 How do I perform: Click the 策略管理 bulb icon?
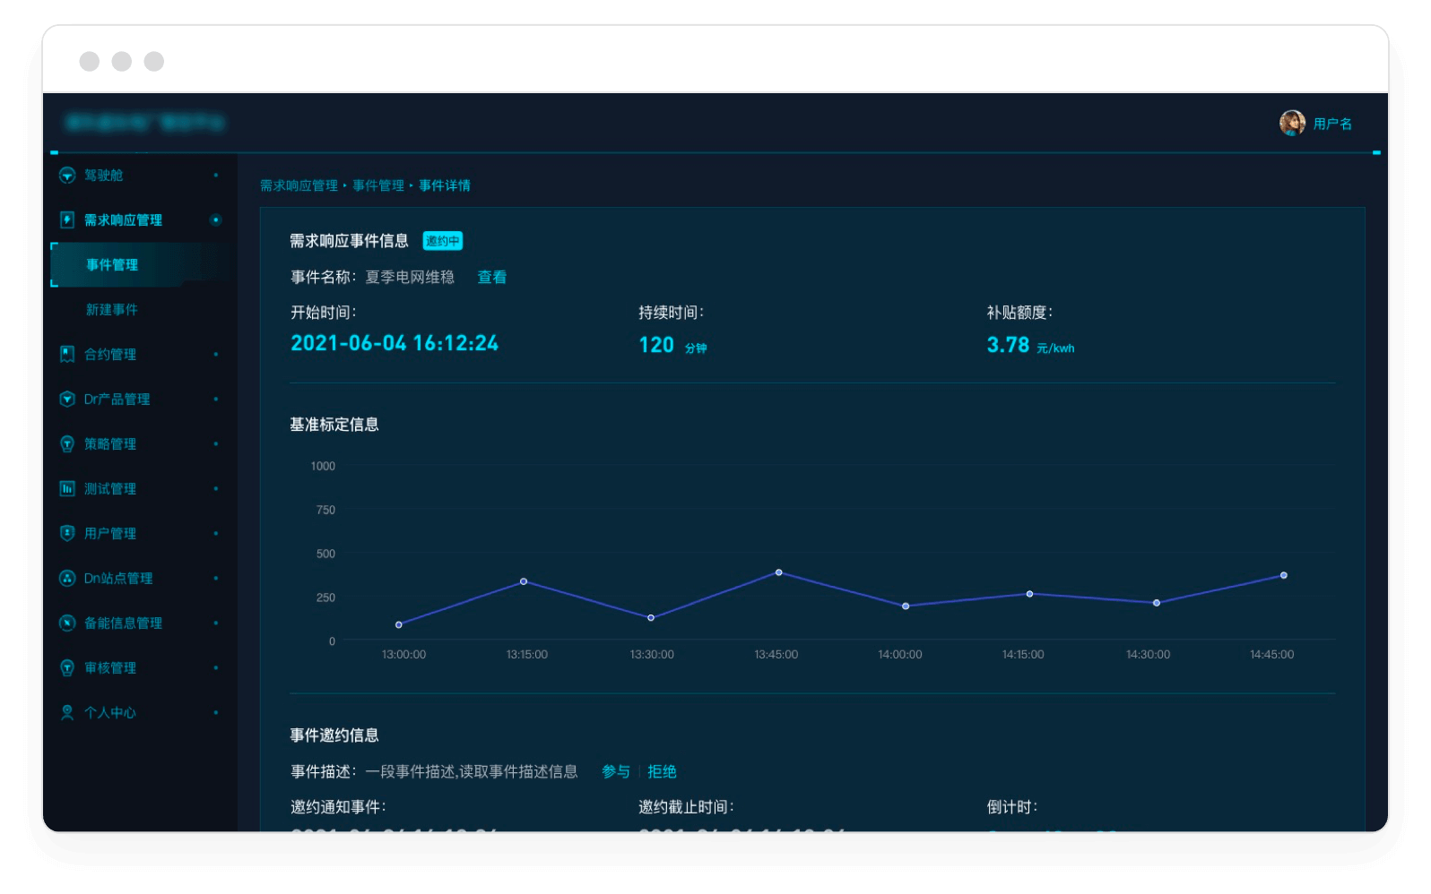[67, 444]
